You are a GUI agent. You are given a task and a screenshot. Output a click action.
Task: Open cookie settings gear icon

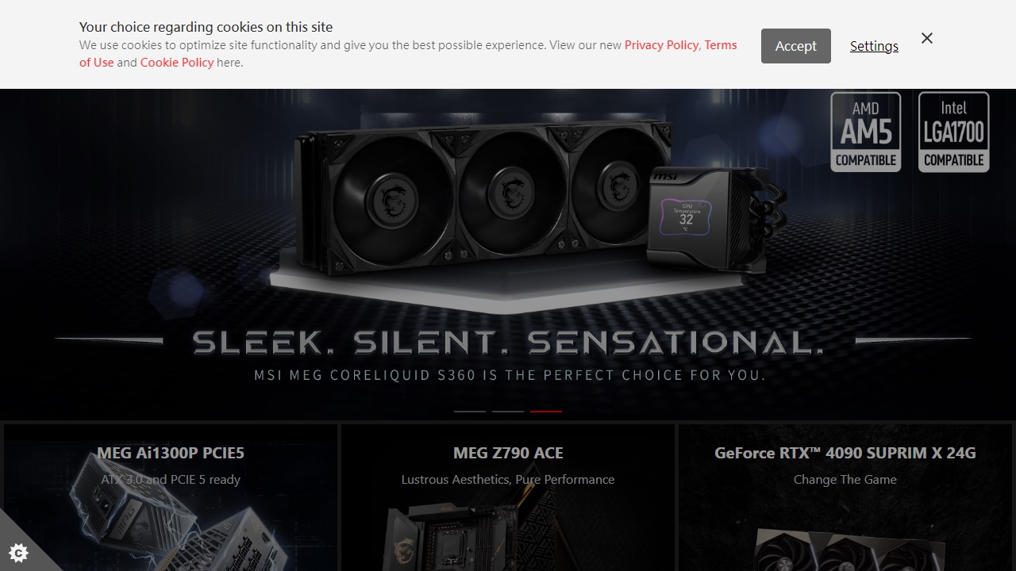pyautogui.click(x=18, y=553)
